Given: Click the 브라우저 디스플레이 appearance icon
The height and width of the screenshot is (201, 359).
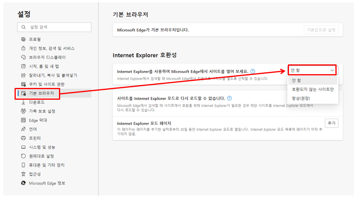Looking at the screenshot, I should 23,57.
